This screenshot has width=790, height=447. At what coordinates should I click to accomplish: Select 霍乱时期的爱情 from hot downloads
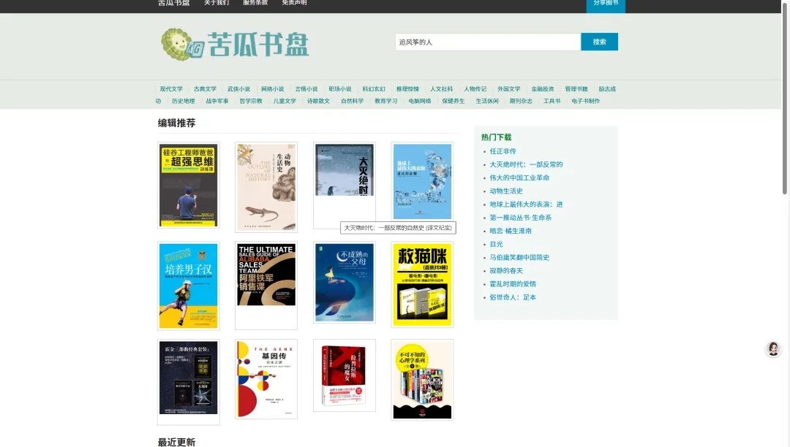[x=513, y=284]
